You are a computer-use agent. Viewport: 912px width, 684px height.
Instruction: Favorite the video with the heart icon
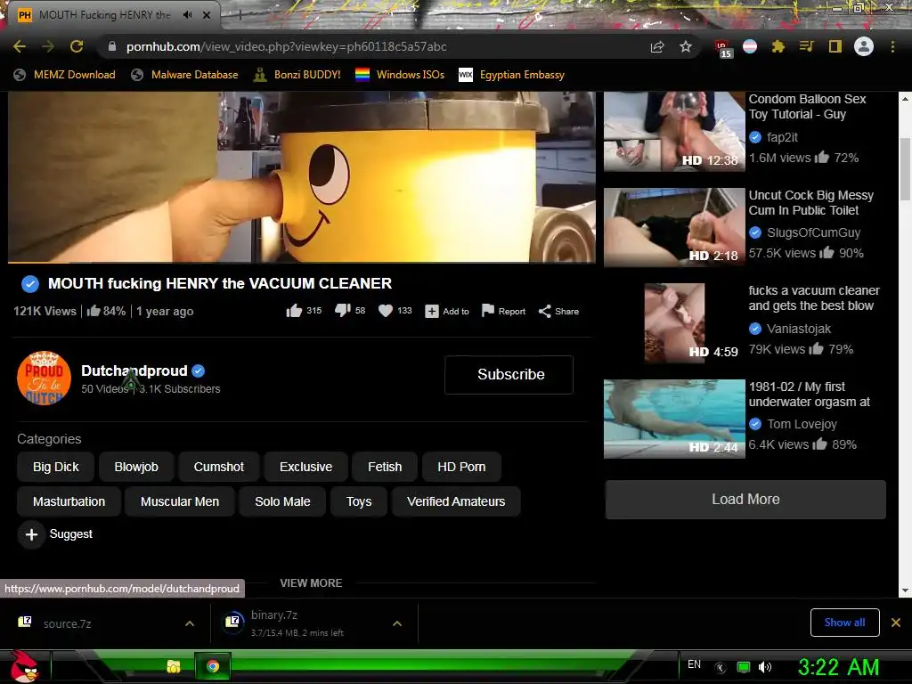[x=386, y=311]
